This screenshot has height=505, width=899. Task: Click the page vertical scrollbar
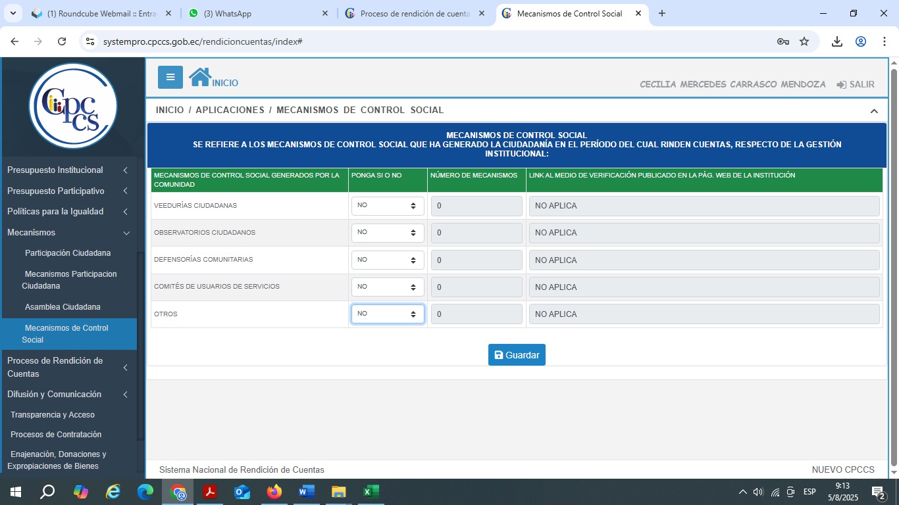pos(893,263)
